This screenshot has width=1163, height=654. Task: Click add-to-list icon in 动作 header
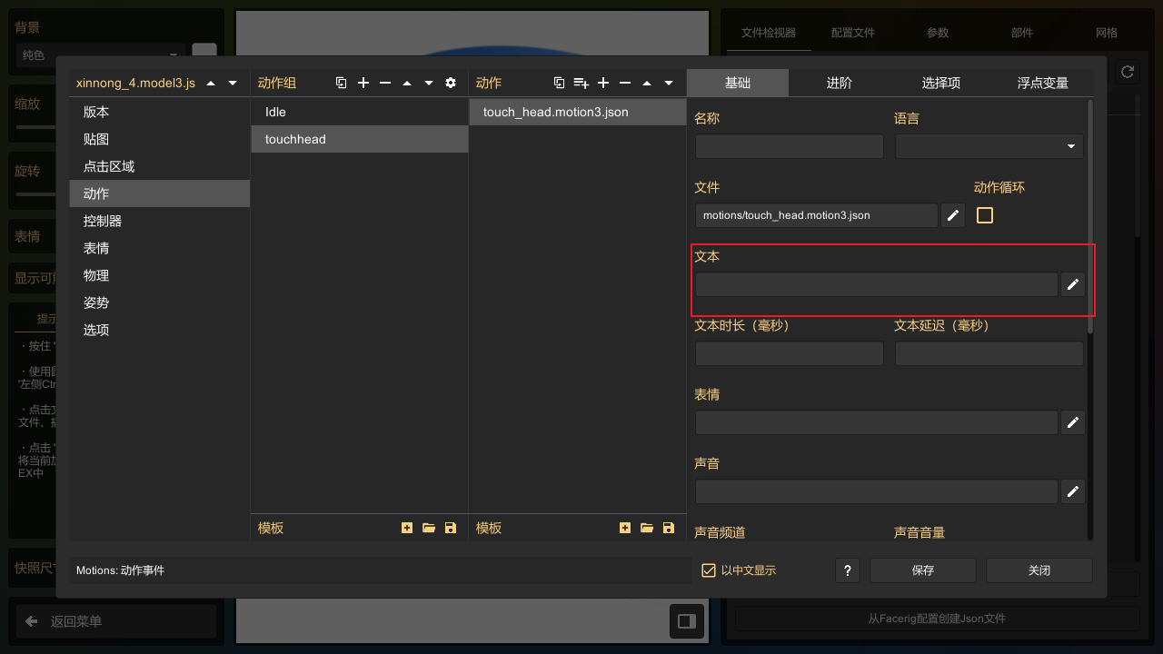pyautogui.click(x=581, y=83)
